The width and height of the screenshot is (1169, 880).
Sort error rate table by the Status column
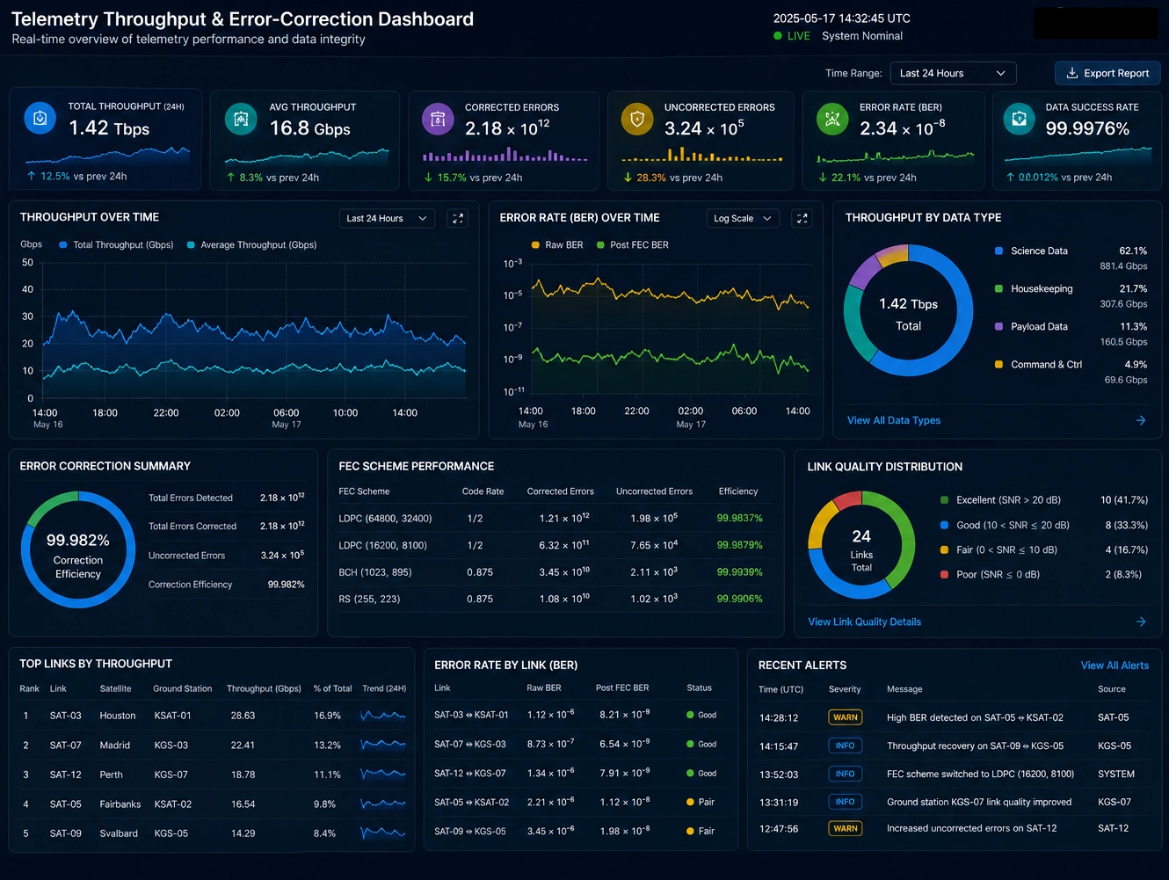[x=700, y=687]
